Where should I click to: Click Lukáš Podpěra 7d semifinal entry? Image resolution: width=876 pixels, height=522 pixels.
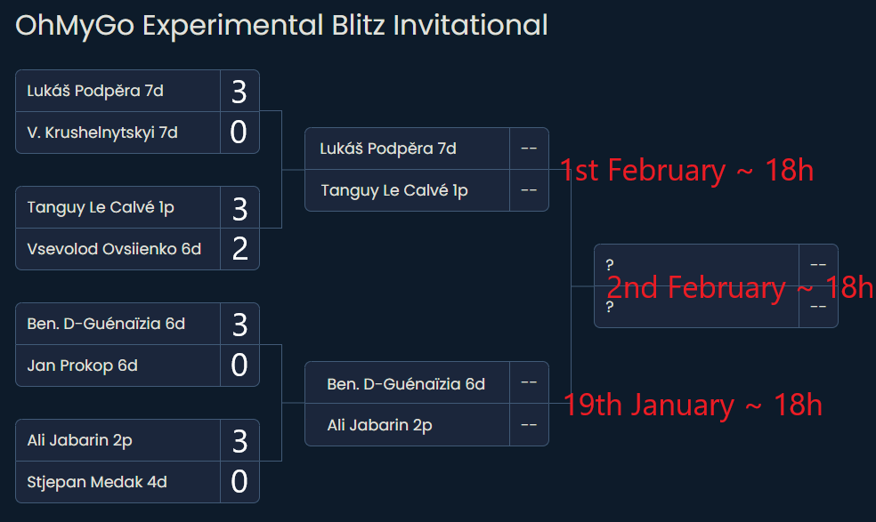[x=407, y=149]
